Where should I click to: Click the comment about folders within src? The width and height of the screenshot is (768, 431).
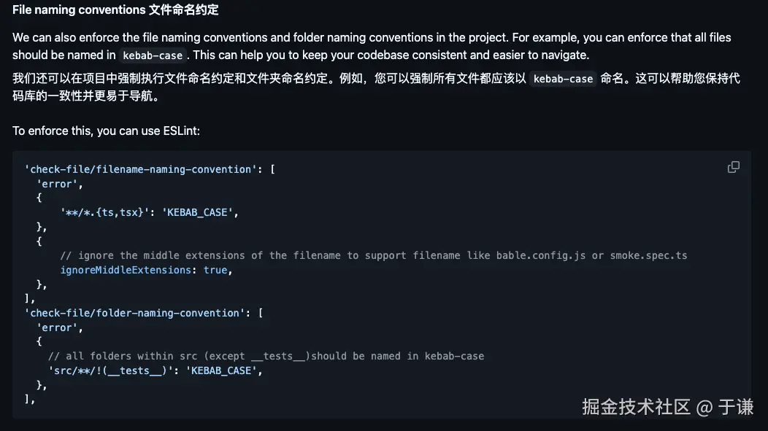(266, 356)
